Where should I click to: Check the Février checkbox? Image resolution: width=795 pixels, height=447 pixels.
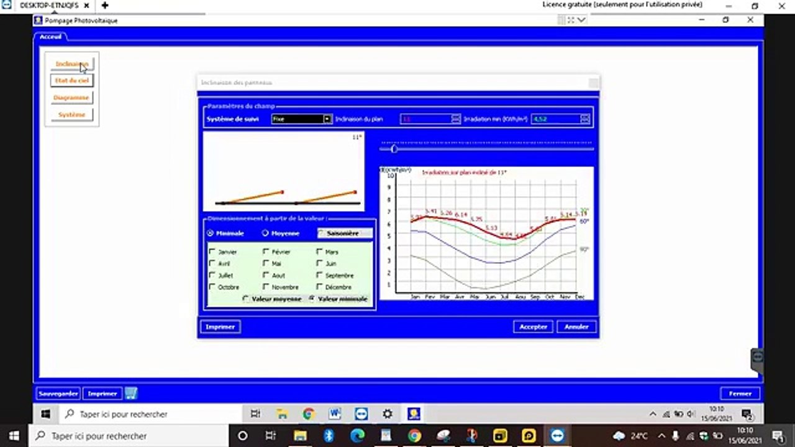(x=266, y=252)
